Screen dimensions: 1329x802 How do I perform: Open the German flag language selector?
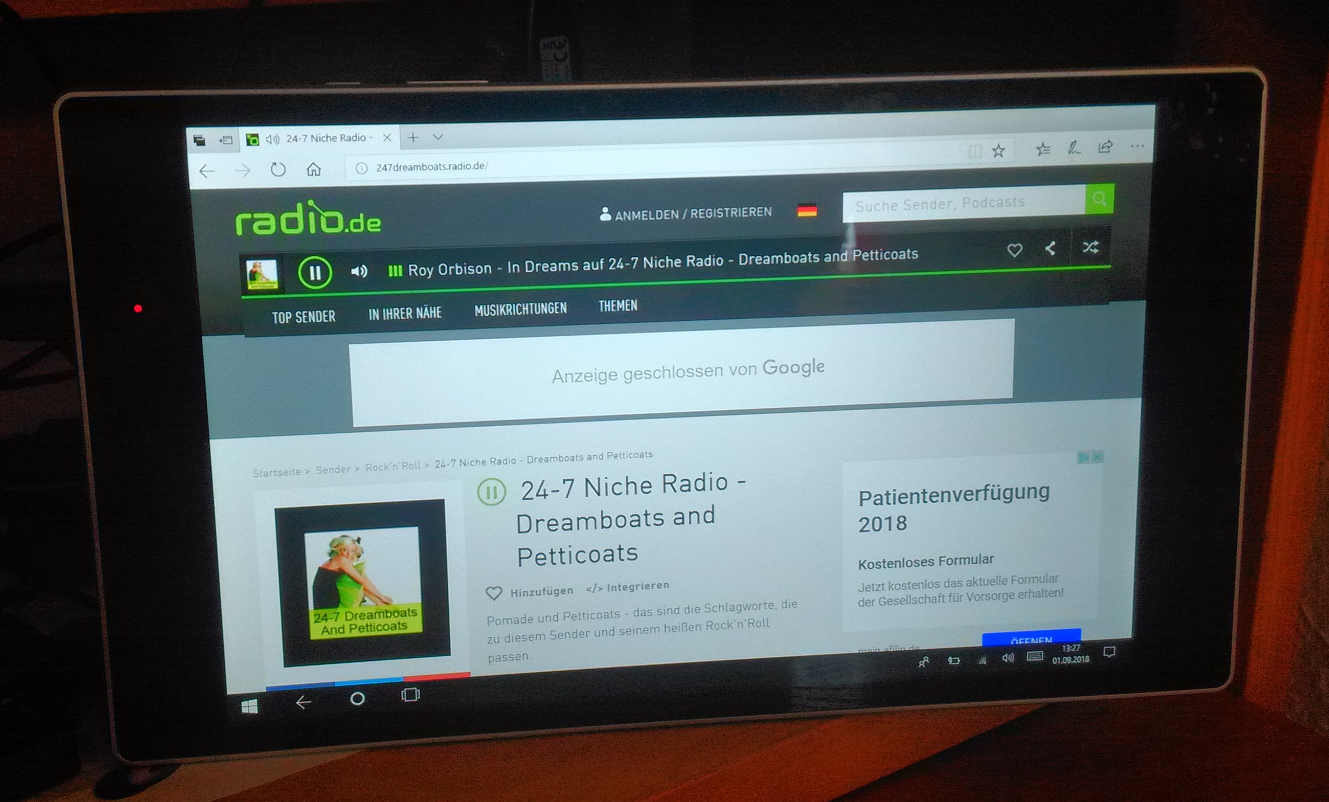(x=807, y=210)
